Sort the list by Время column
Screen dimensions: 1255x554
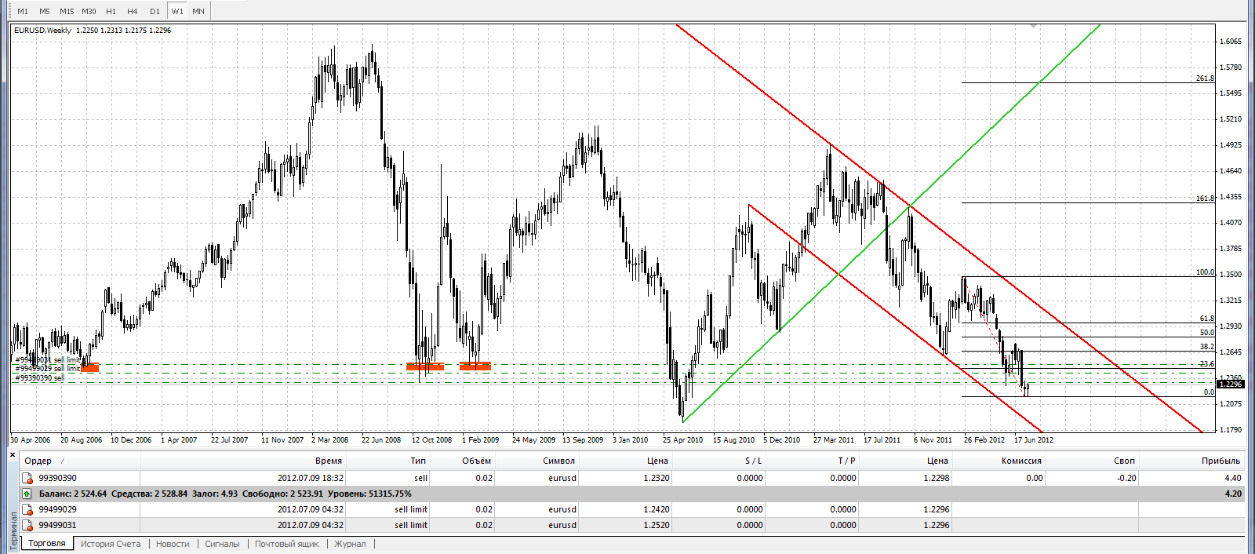[x=329, y=461]
